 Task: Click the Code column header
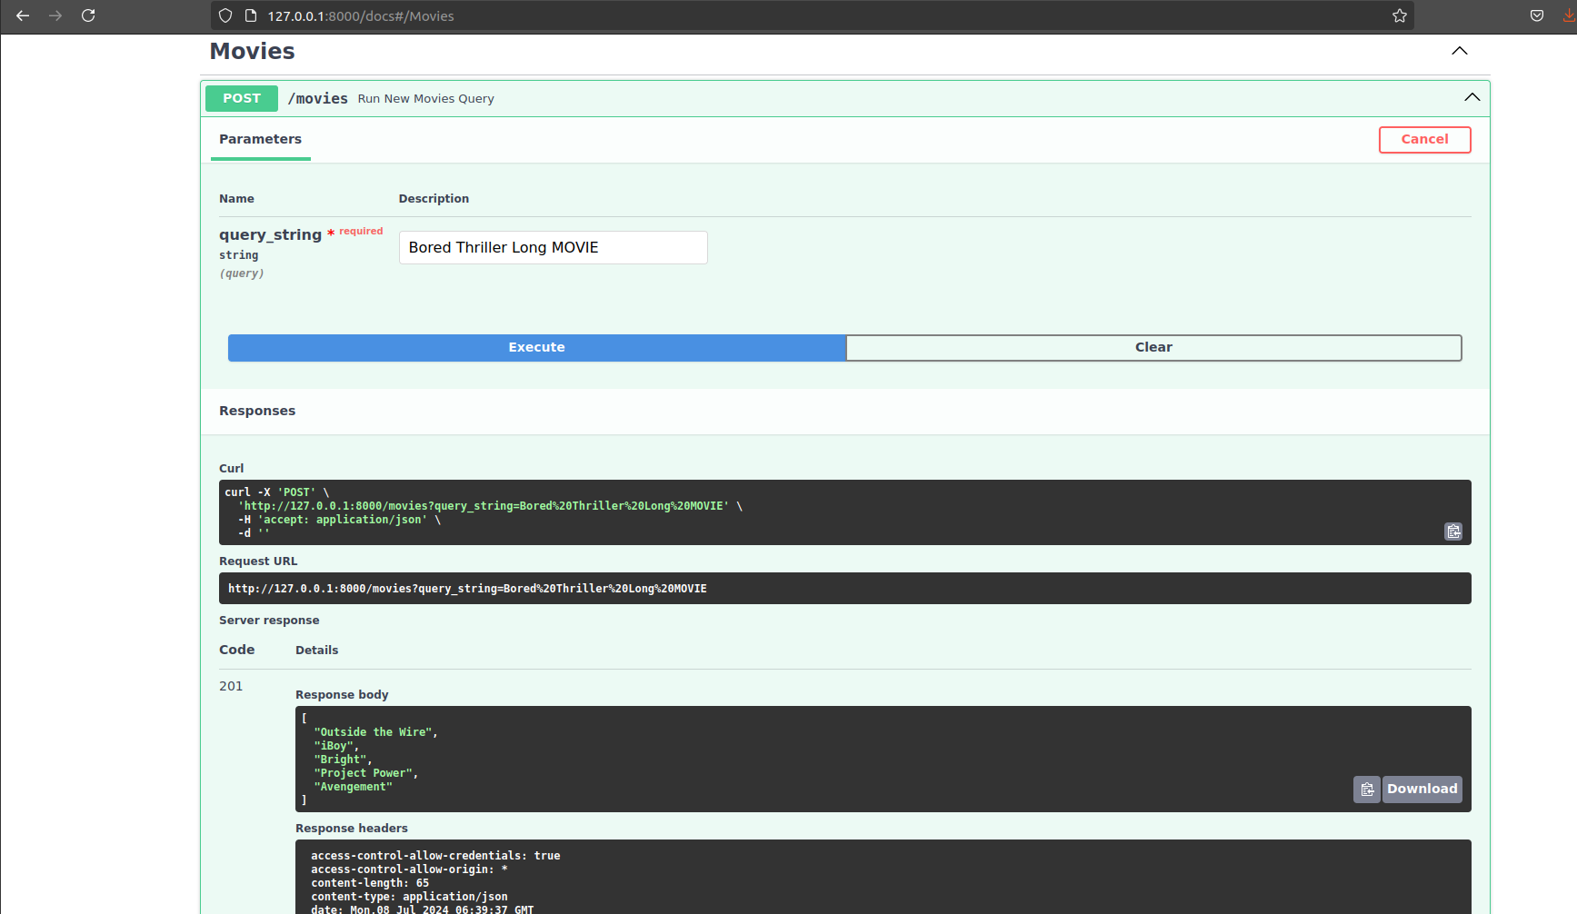[236, 650]
